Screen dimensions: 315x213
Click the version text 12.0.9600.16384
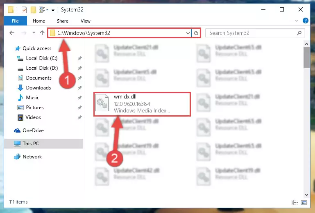pyautogui.click(x=132, y=104)
